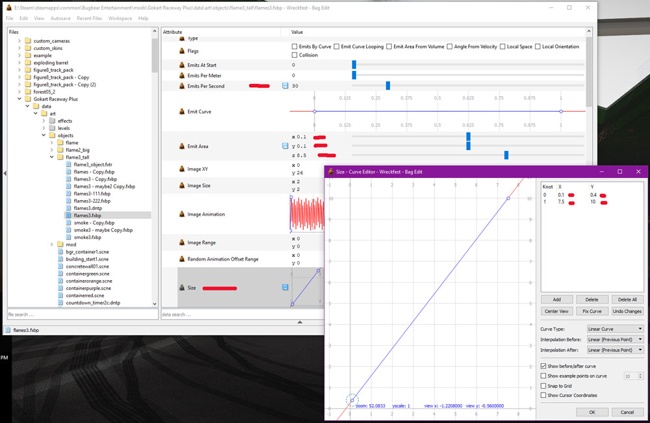Click the bag icon beside Image Size

pyautogui.click(x=181, y=186)
